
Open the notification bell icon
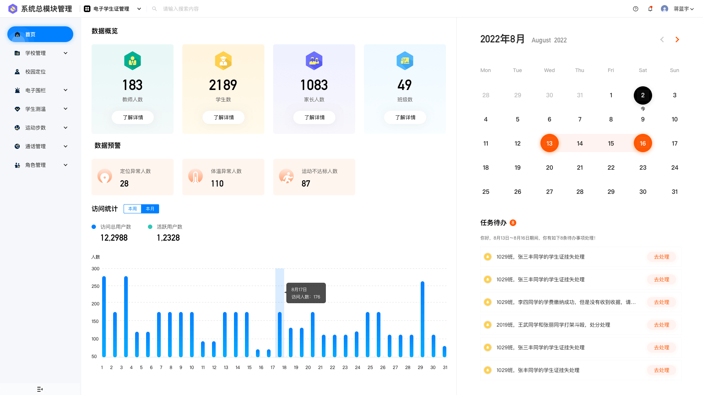pos(650,9)
